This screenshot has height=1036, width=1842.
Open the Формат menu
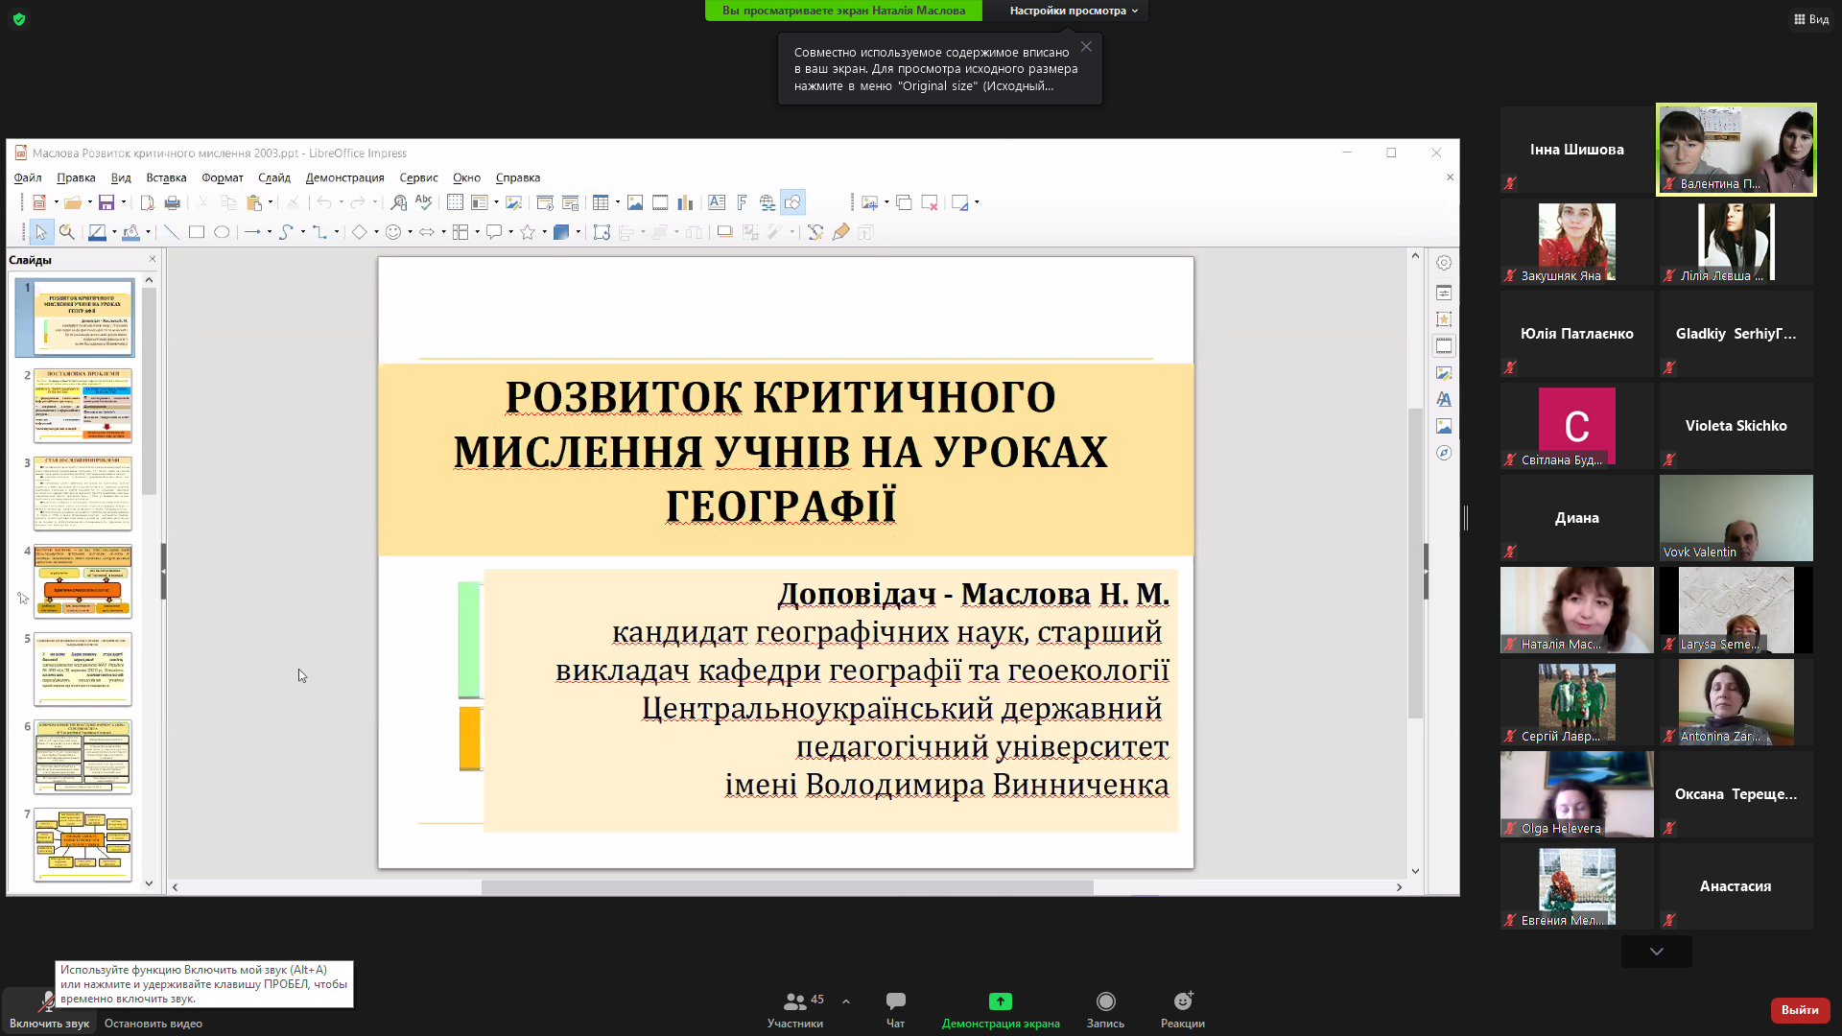pos(222,177)
